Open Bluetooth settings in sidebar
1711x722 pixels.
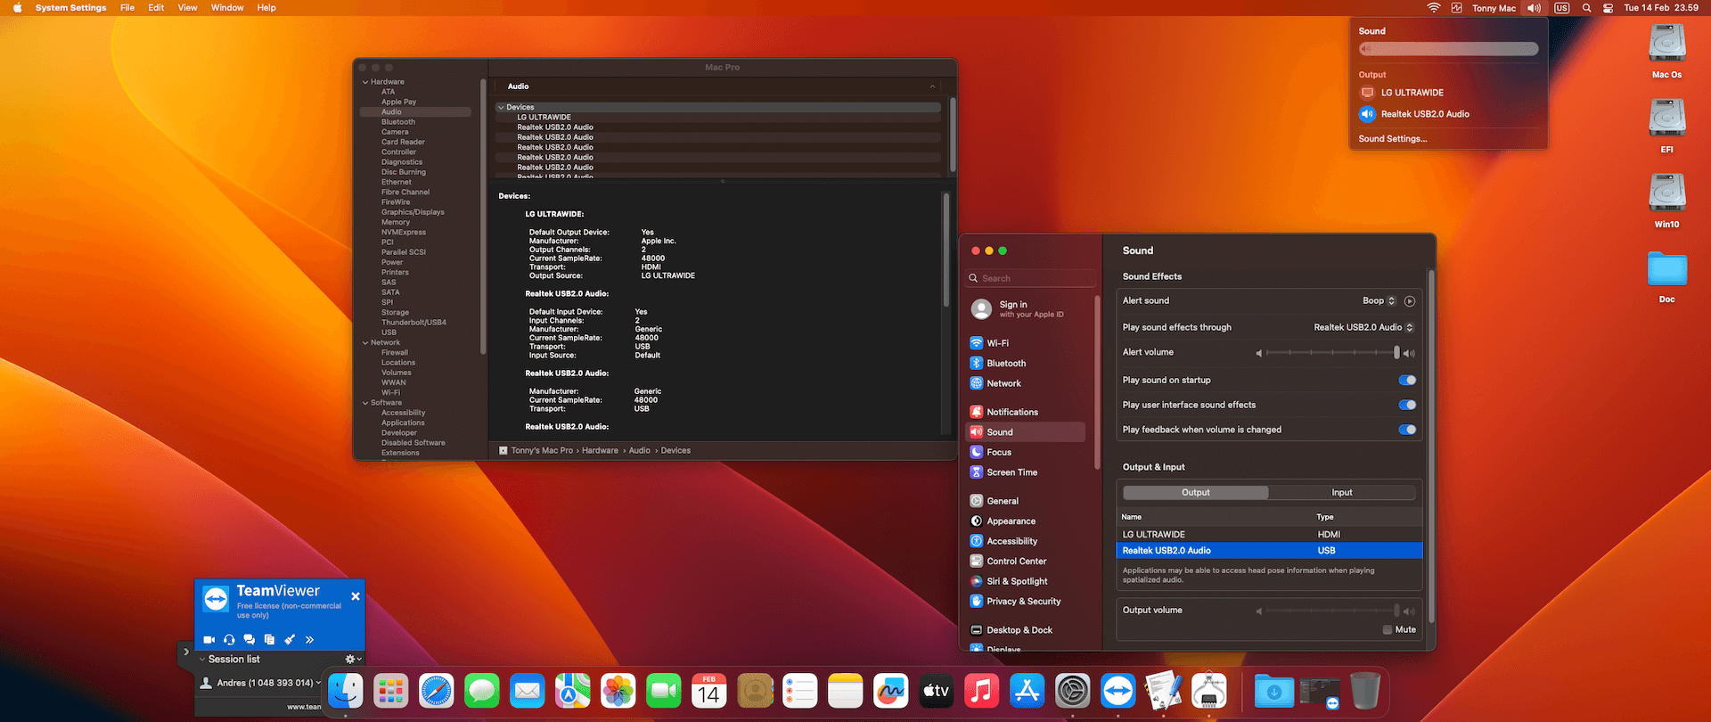coord(1005,364)
